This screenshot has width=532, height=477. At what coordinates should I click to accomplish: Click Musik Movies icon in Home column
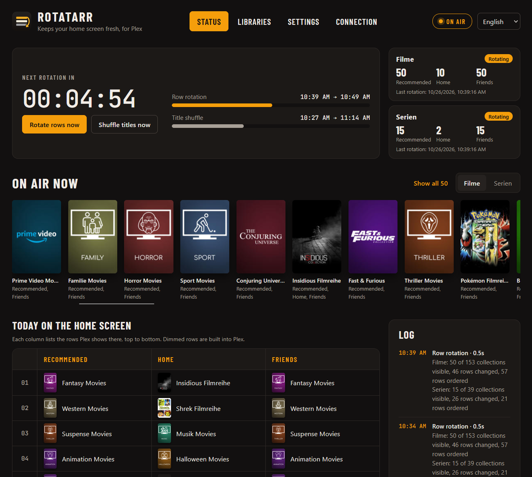pos(164,433)
